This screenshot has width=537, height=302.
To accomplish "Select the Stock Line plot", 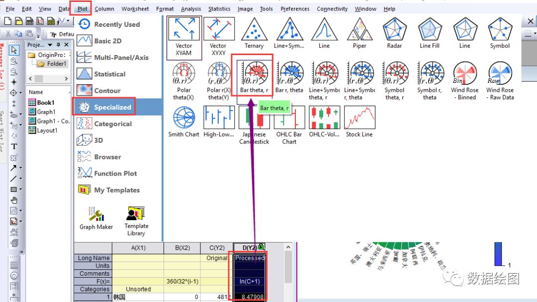I will point(359,122).
